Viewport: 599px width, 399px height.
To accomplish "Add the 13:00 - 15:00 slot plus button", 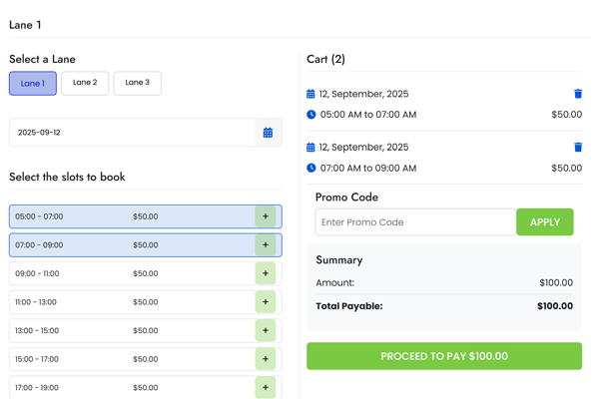I will tap(266, 330).
